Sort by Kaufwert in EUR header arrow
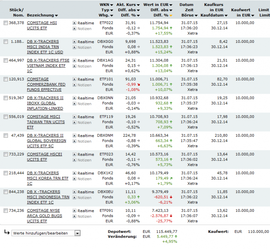This screenshot has height=249, width=270. [x=252, y=15]
